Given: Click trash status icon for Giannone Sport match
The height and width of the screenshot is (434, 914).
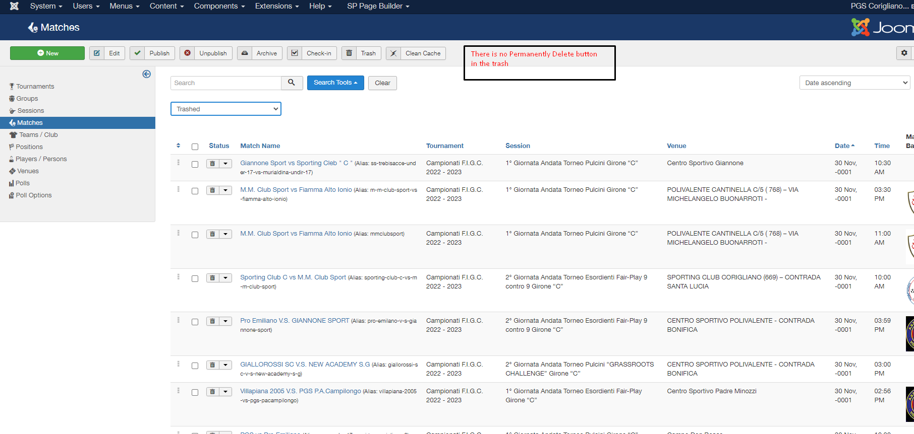Looking at the screenshot, I should [212, 164].
